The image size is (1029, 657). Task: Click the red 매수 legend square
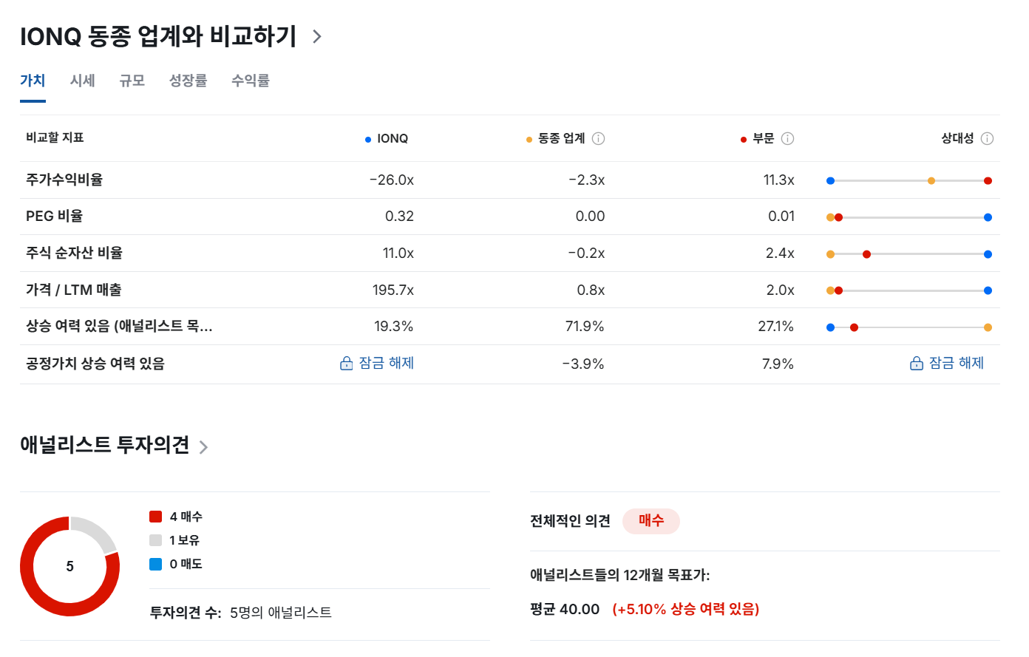tap(155, 517)
